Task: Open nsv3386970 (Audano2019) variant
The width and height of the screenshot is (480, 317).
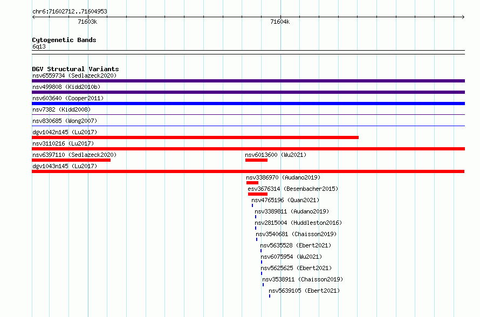Action: tap(283, 177)
